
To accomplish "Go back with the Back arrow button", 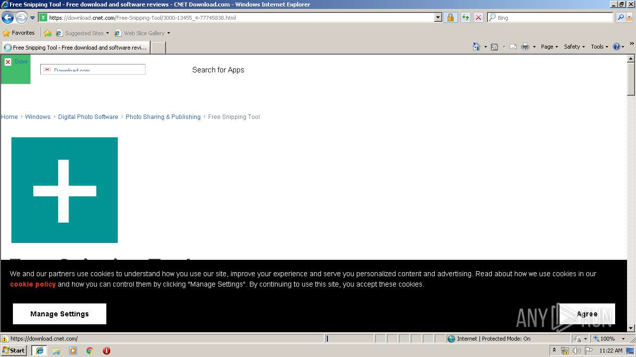I will (7, 18).
